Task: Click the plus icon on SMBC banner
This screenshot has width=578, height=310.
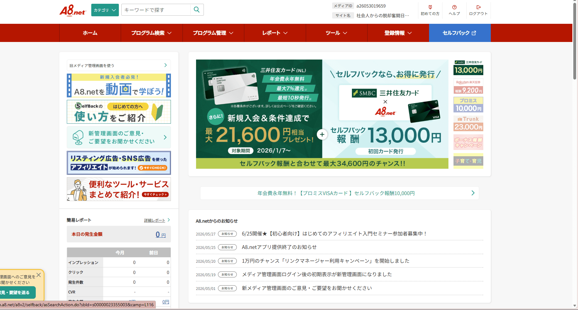Action: (x=322, y=134)
